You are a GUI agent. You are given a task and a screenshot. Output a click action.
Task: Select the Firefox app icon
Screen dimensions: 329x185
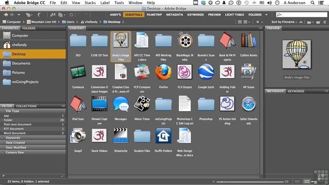coord(163,72)
